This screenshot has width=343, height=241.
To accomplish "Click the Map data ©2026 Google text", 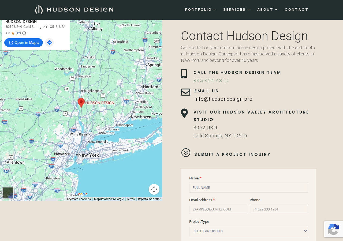I will [109, 199].
